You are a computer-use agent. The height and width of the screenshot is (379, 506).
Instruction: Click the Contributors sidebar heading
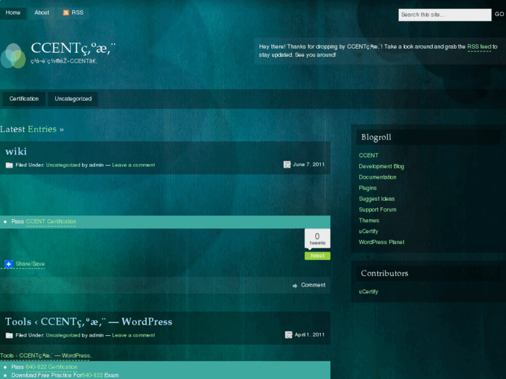(384, 273)
